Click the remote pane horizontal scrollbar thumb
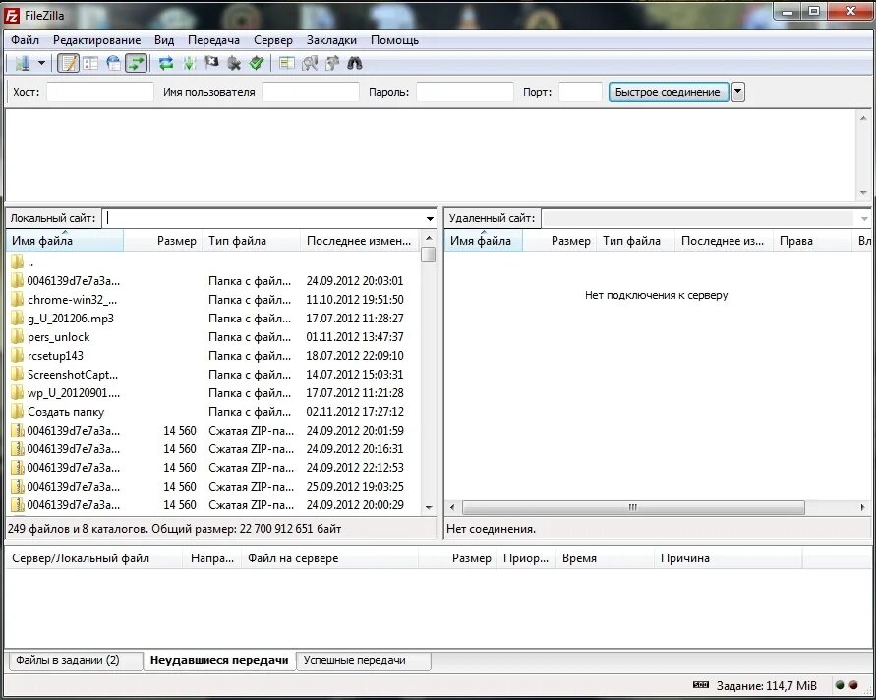876x700 pixels. [x=633, y=508]
